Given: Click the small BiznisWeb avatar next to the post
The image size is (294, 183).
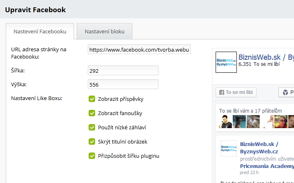Looking at the screenshot, I should [x=229, y=148].
